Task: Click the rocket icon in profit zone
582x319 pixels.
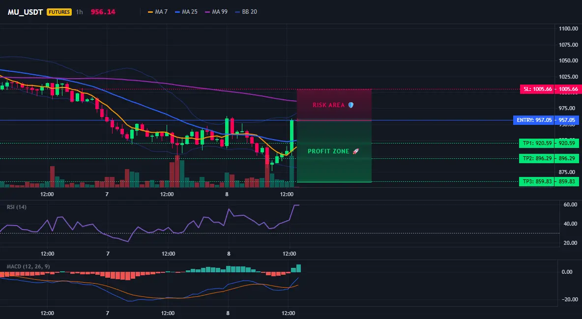Action: click(x=355, y=151)
